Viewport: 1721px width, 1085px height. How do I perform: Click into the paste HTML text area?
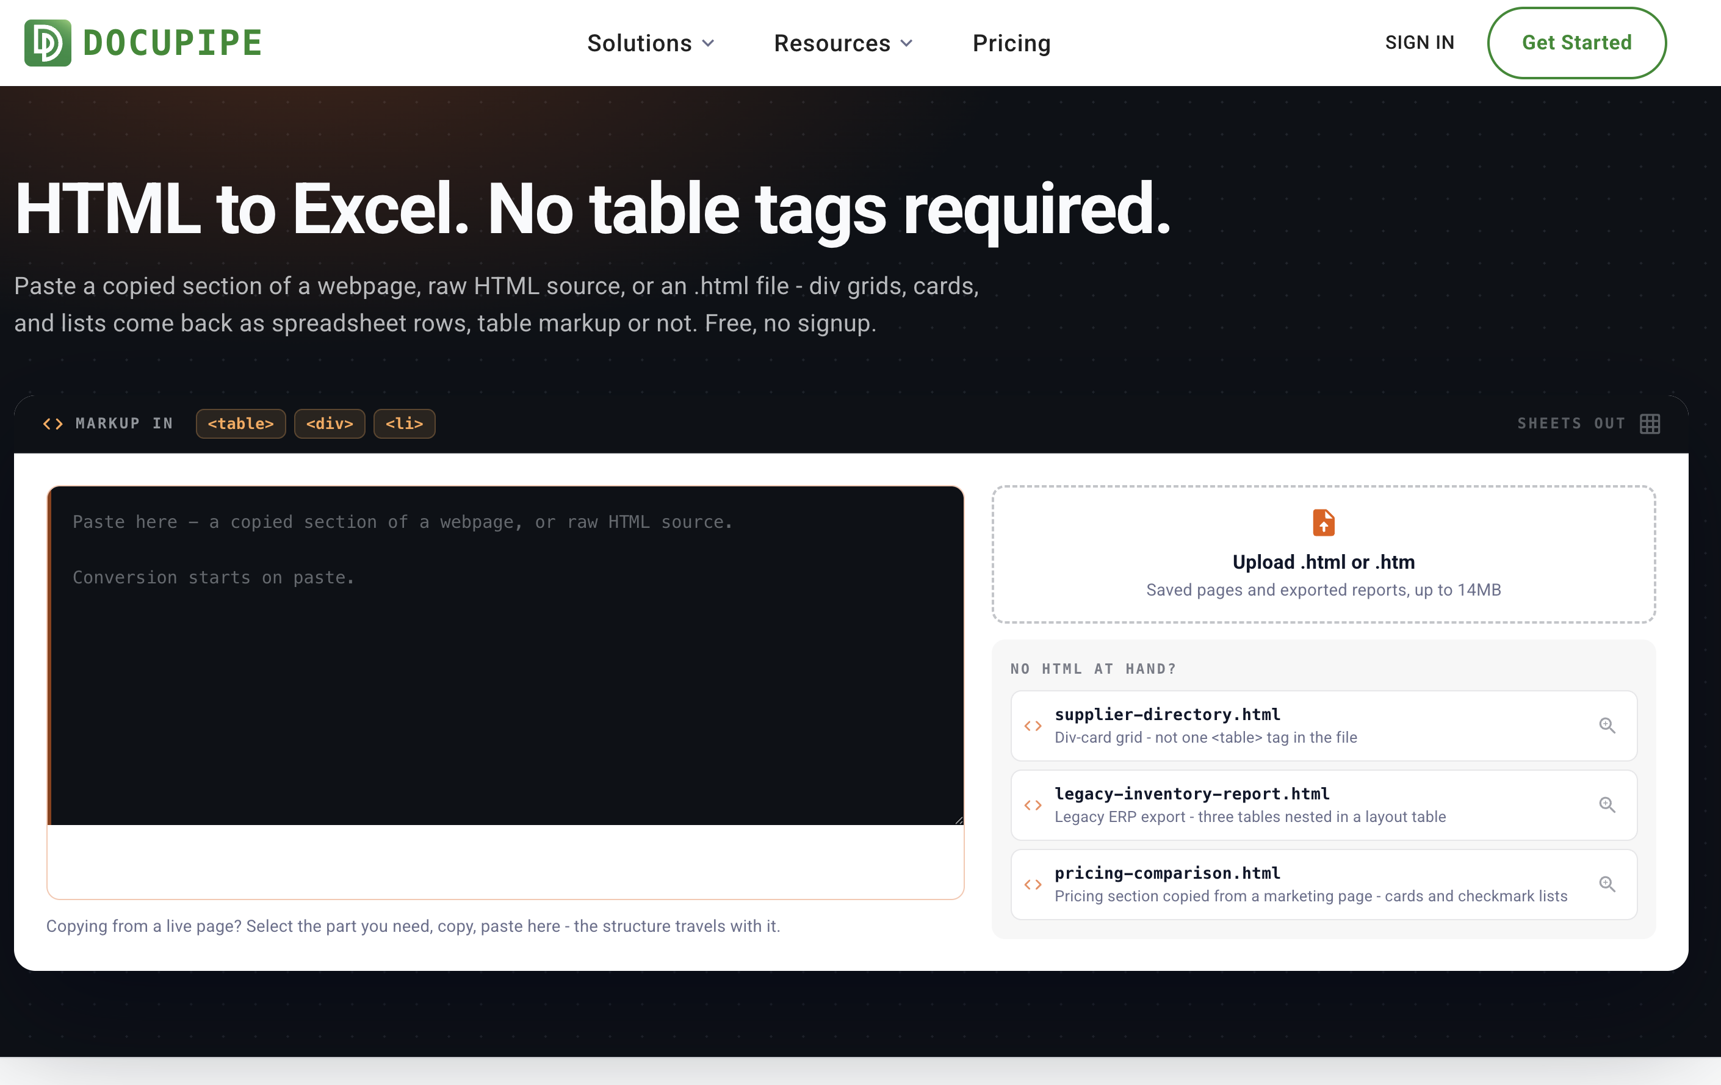[x=506, y=655]
